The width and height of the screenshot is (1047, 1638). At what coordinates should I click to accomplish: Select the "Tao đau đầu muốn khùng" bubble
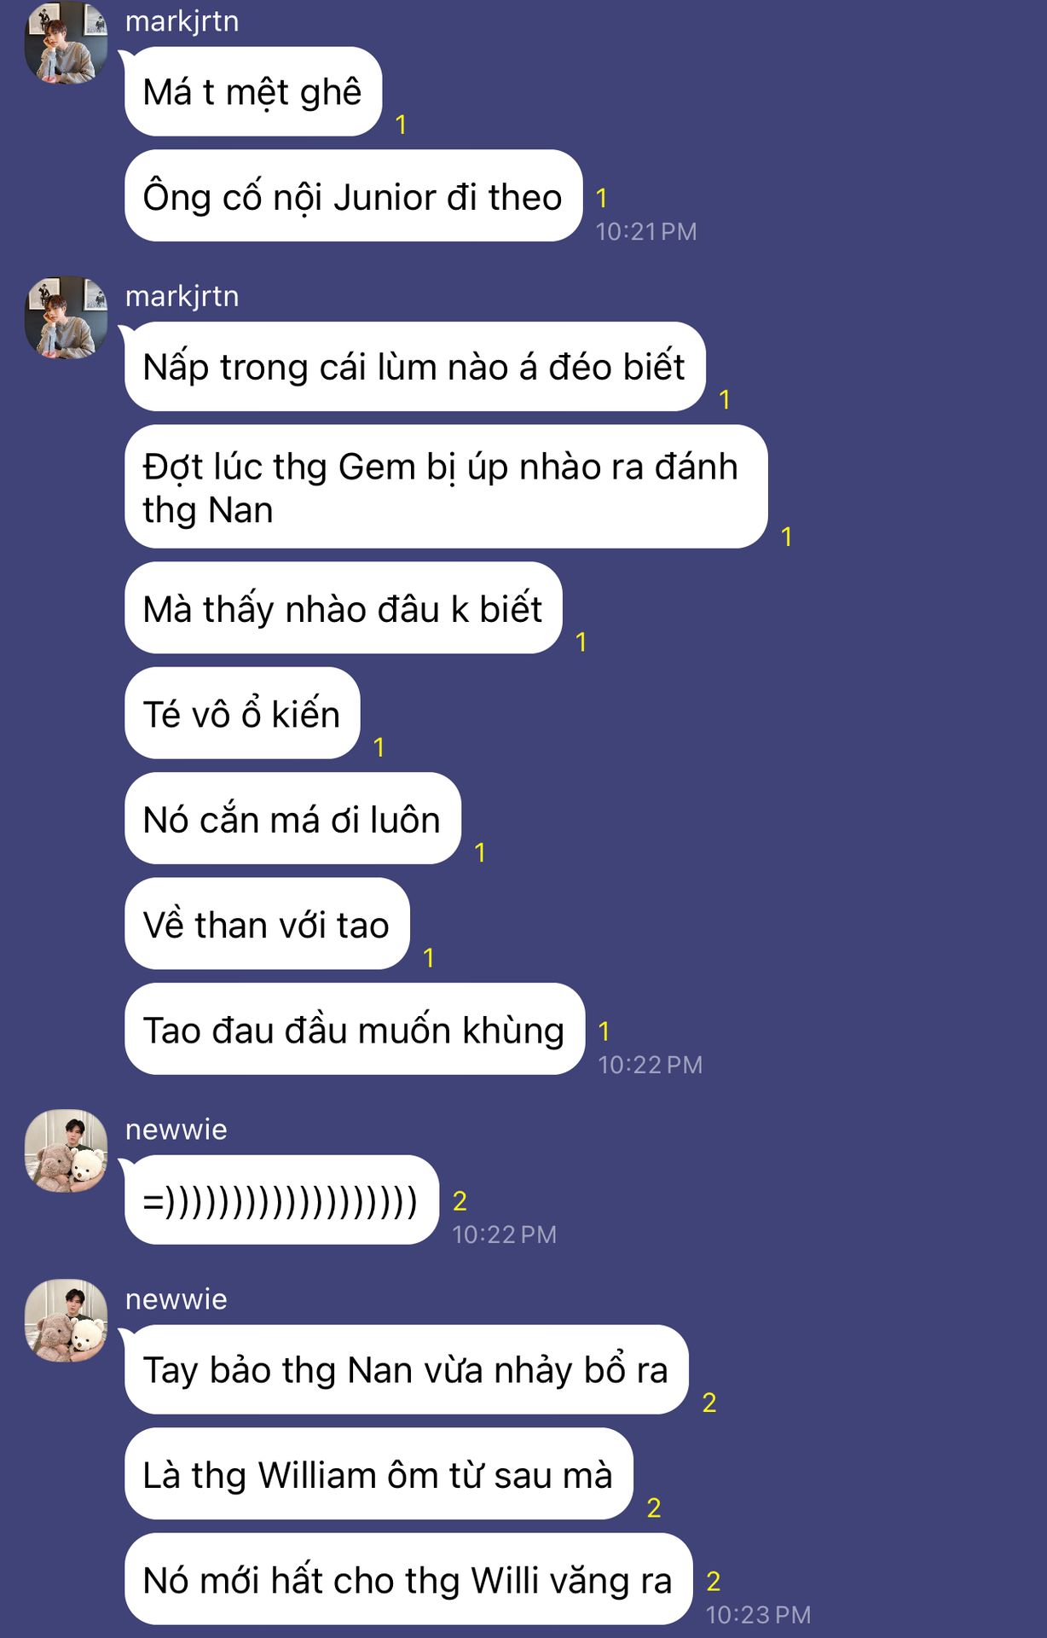tap(355, 1030)
